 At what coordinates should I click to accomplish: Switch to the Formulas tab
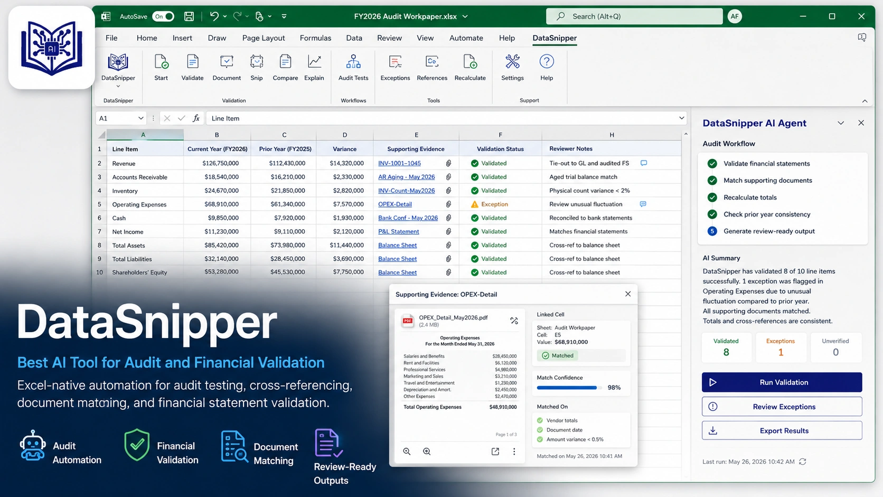point(315,38)
